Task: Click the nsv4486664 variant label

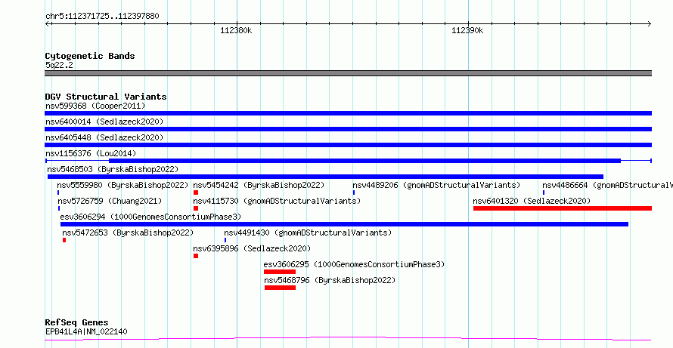Action: (x=608, y=185)
